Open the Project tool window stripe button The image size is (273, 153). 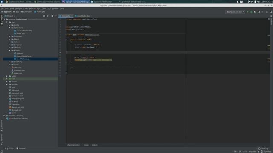click(x=2, y=20)
